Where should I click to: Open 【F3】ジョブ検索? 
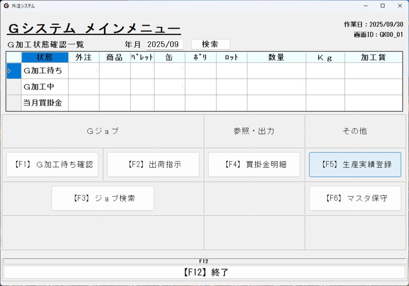pos(103,198)
